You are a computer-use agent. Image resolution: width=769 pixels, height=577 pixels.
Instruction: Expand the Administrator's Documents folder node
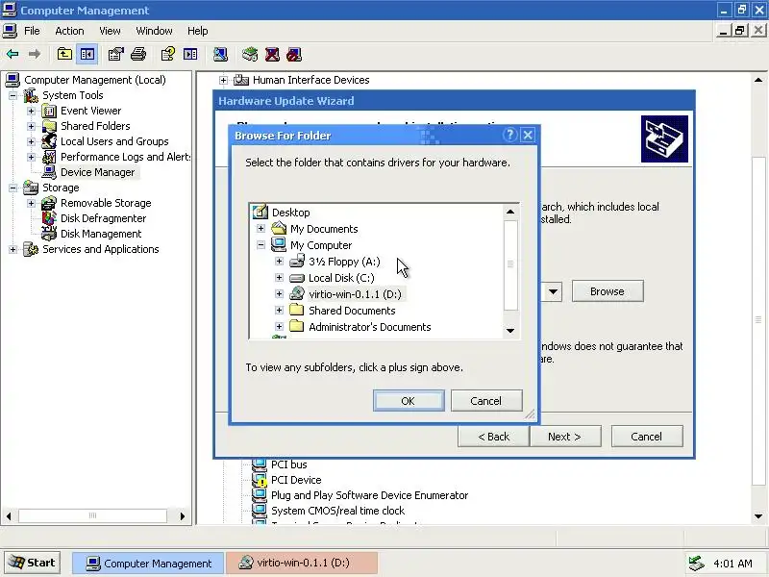pyautogui.click(x=279, y=327)
